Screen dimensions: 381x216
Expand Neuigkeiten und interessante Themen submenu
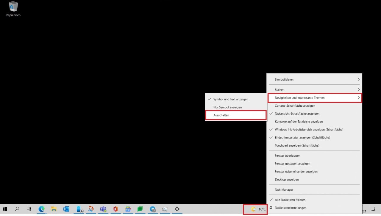click(x=314, y=98)
